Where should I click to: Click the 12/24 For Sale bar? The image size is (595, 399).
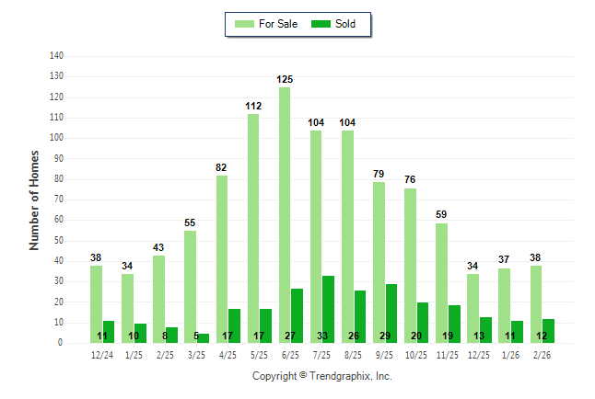pyautogui.click(x=96, y=304)
